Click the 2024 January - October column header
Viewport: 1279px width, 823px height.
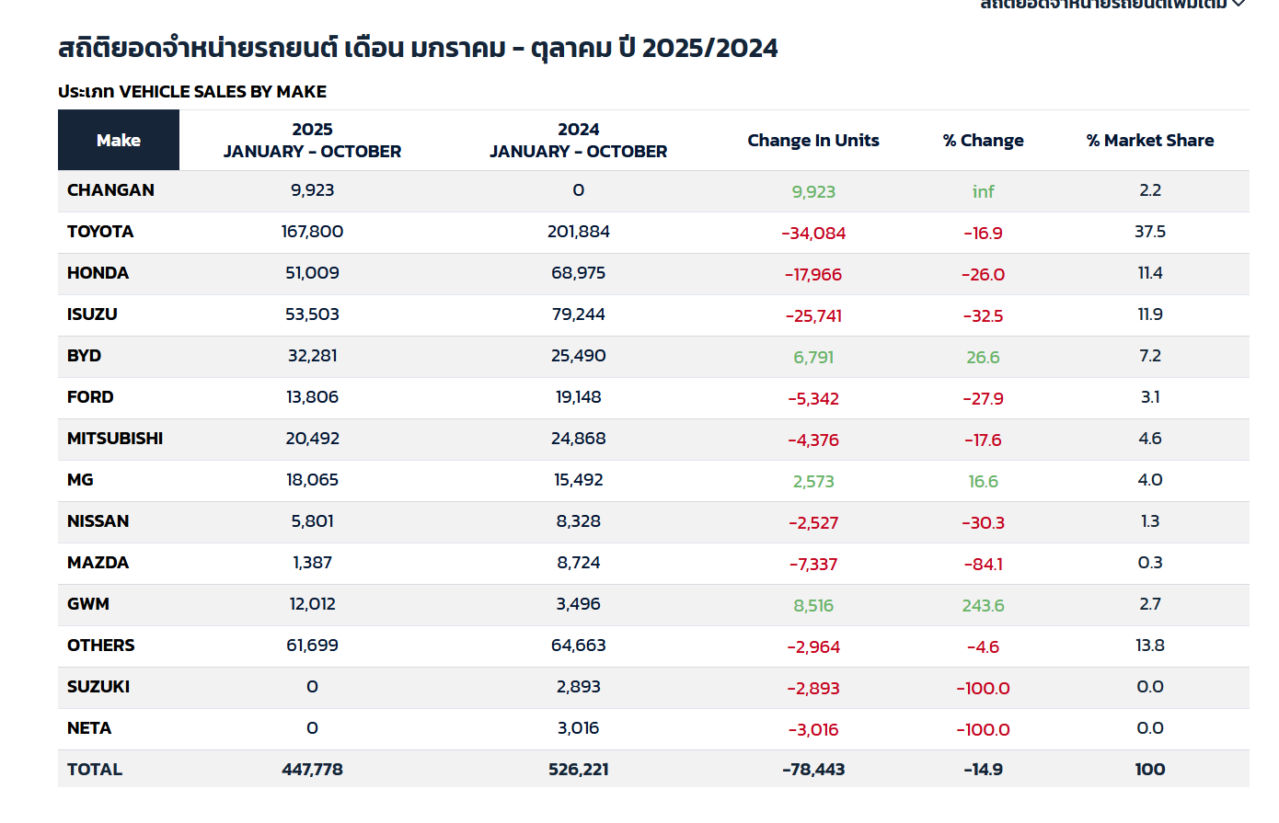click(578, 140)
